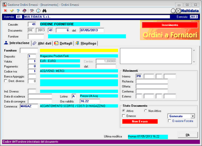Image resolution: width=202 pixels, height=146 pixels.
Task: Open the Dettagli tab
Action: click(x=64, y=44)
